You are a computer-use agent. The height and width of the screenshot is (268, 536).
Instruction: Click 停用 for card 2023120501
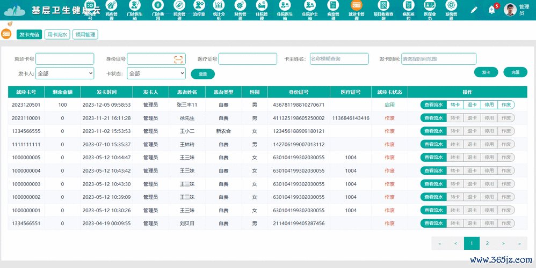pyautogui.click(x=489, y=105)
